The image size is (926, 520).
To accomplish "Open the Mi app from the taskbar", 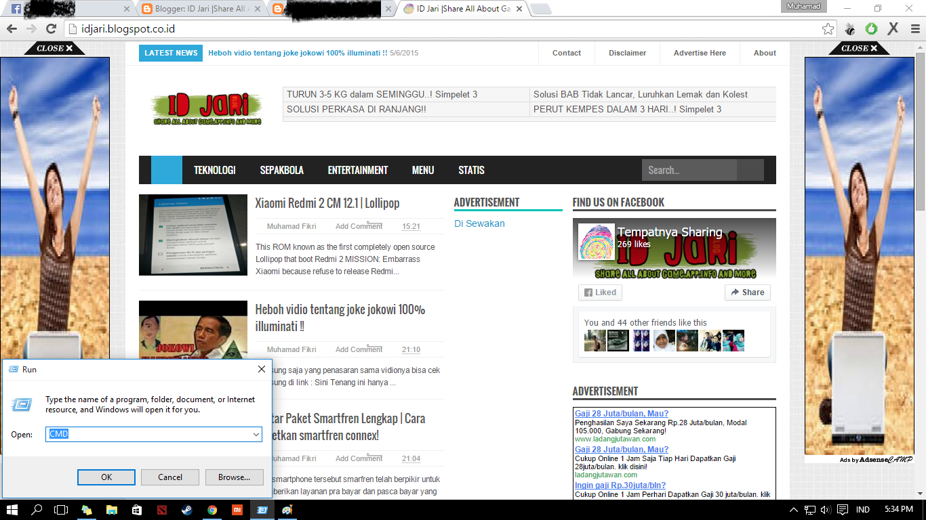I will coord(238,510).
